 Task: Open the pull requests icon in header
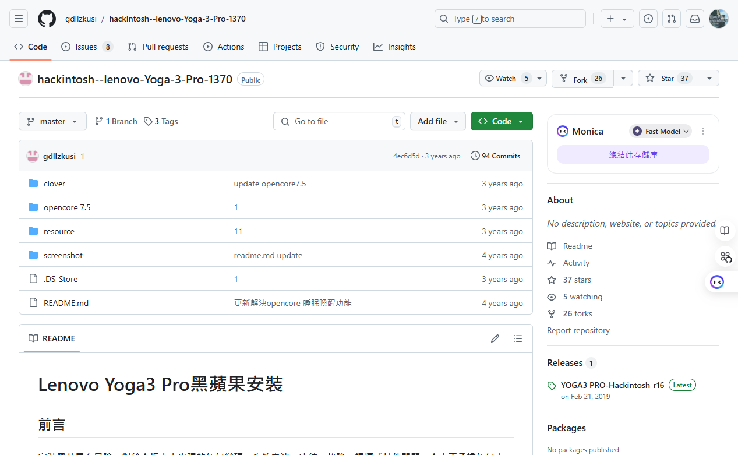672,19
